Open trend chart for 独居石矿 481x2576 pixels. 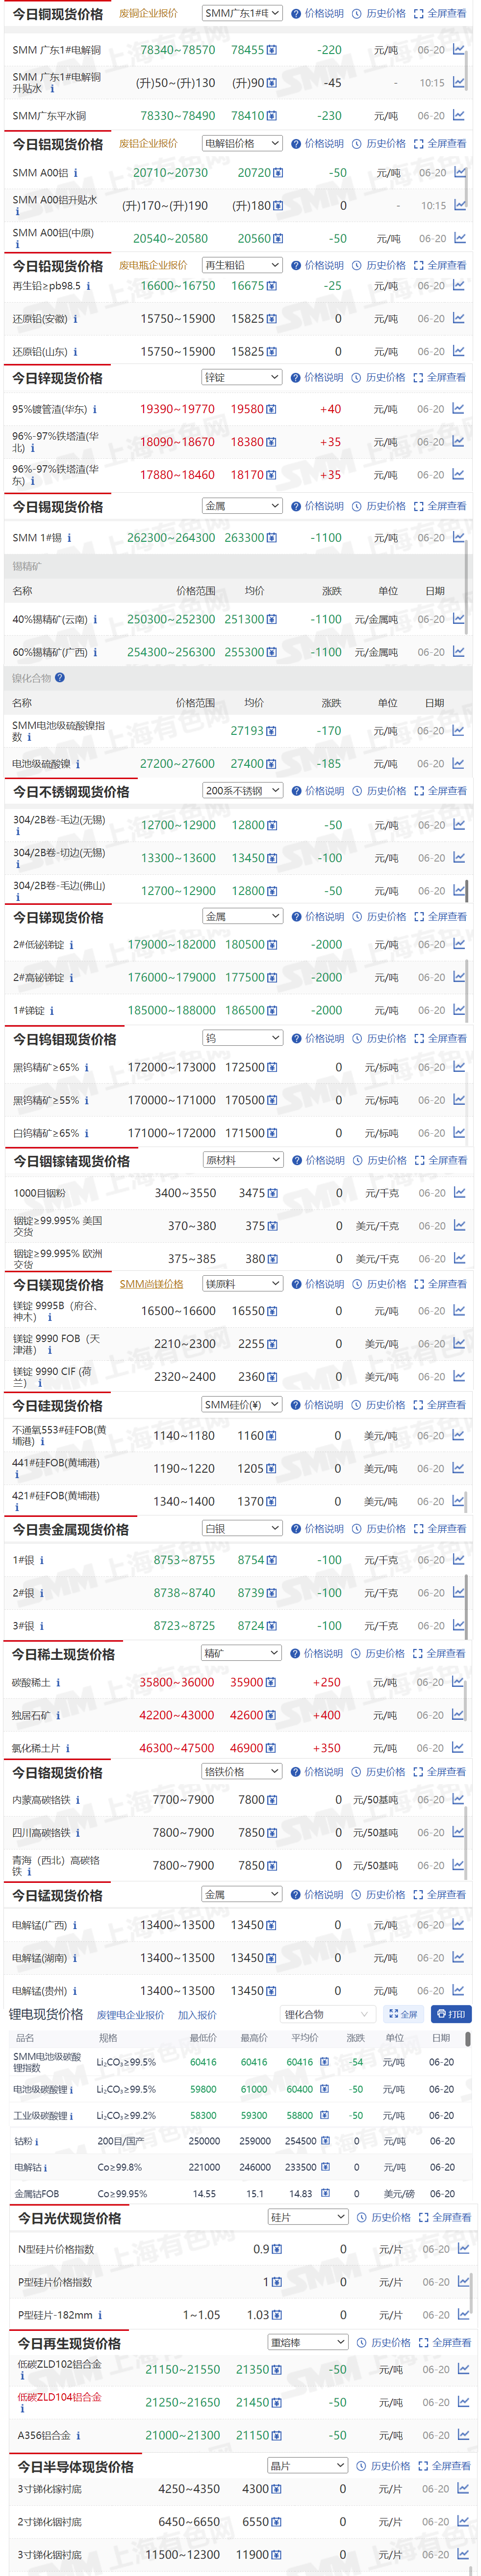click(459, 1714)
